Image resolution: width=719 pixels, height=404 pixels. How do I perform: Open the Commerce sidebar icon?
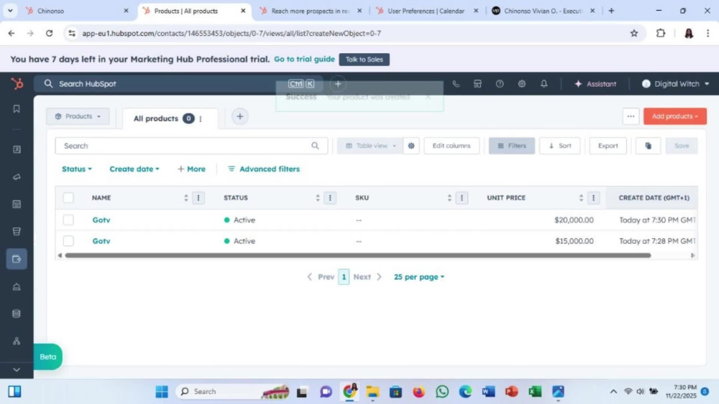coord(17,259)
